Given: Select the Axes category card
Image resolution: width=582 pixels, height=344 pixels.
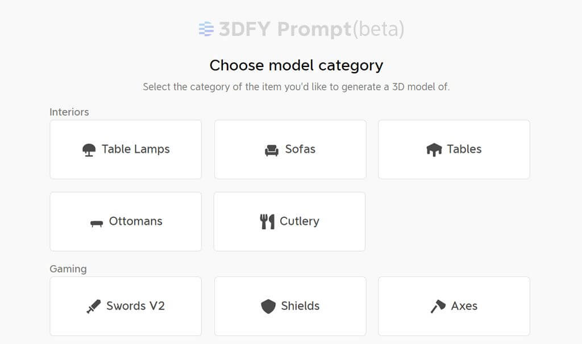Looking at the screenshot, I should point(454,306).
